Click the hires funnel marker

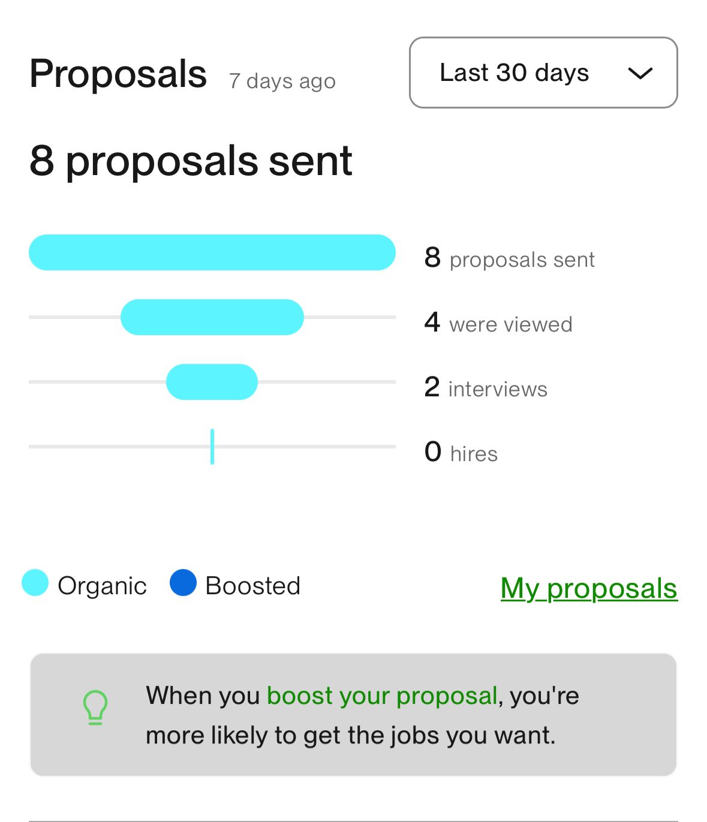(x=212, y=447)
